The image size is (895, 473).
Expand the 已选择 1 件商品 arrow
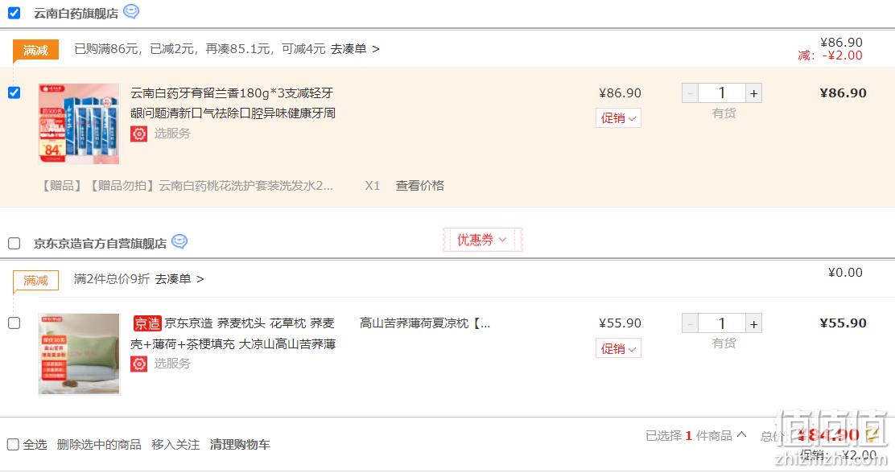741,434
